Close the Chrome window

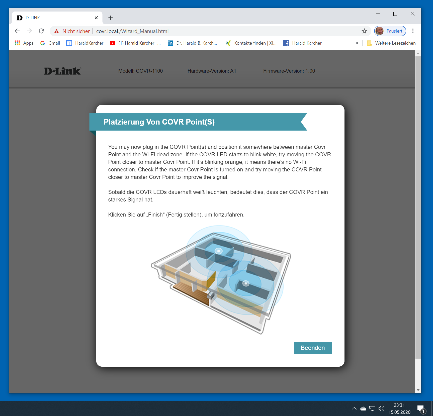(412, 14)
